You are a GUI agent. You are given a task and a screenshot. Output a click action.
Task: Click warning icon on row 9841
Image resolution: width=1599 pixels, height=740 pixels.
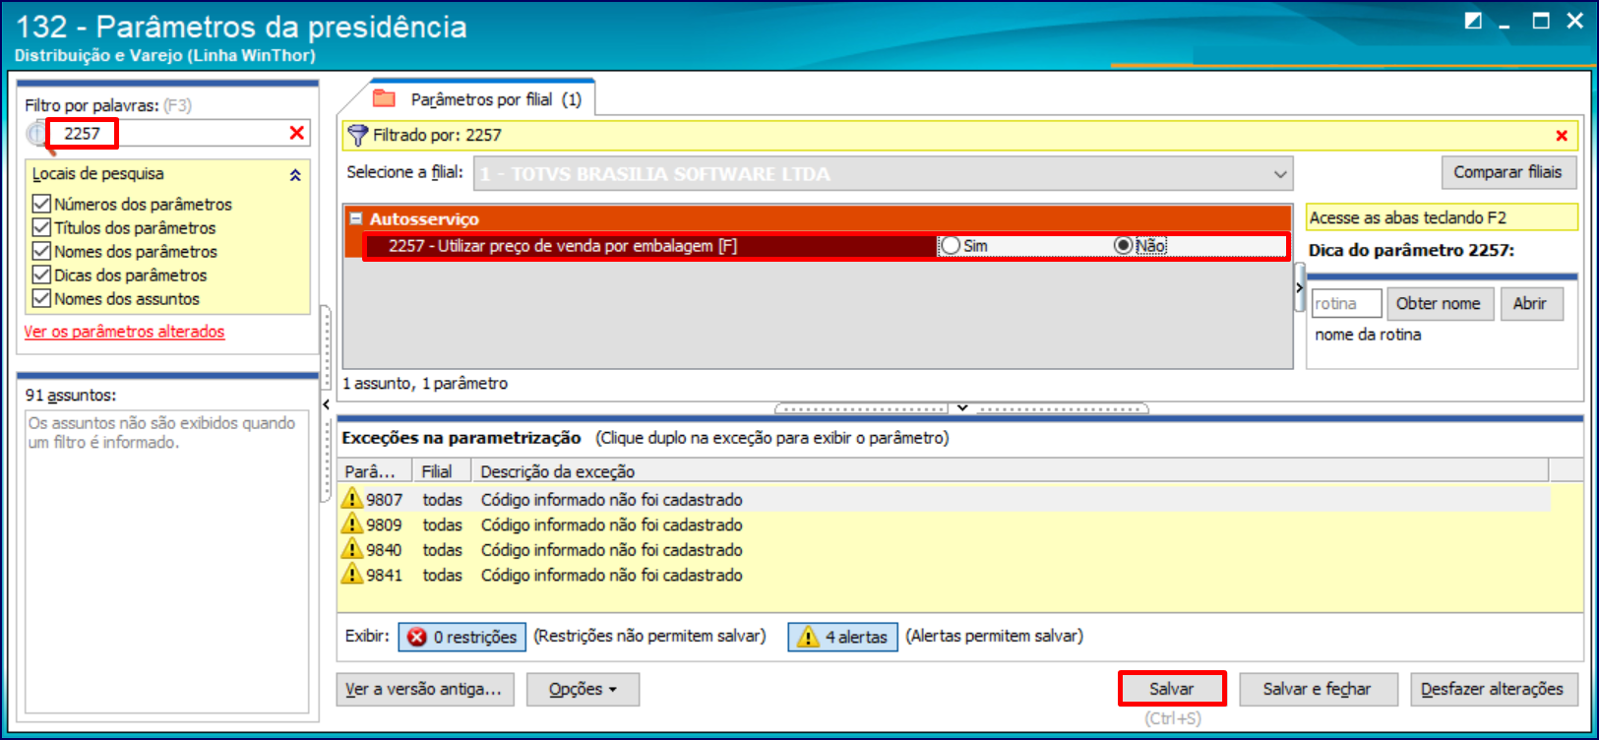pos(351,575)
